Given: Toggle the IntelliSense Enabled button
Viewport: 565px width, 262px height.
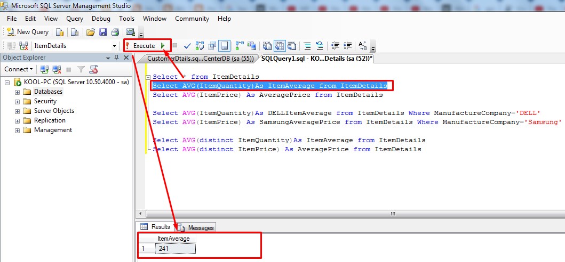Looking at the screenshot, I should (x=225, y=46).
